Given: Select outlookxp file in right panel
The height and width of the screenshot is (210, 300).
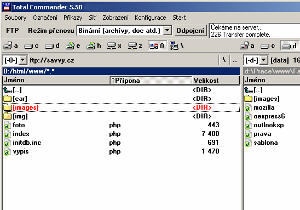Looking at the screenshot, I should pyautogui.click(x=272, y=125).
